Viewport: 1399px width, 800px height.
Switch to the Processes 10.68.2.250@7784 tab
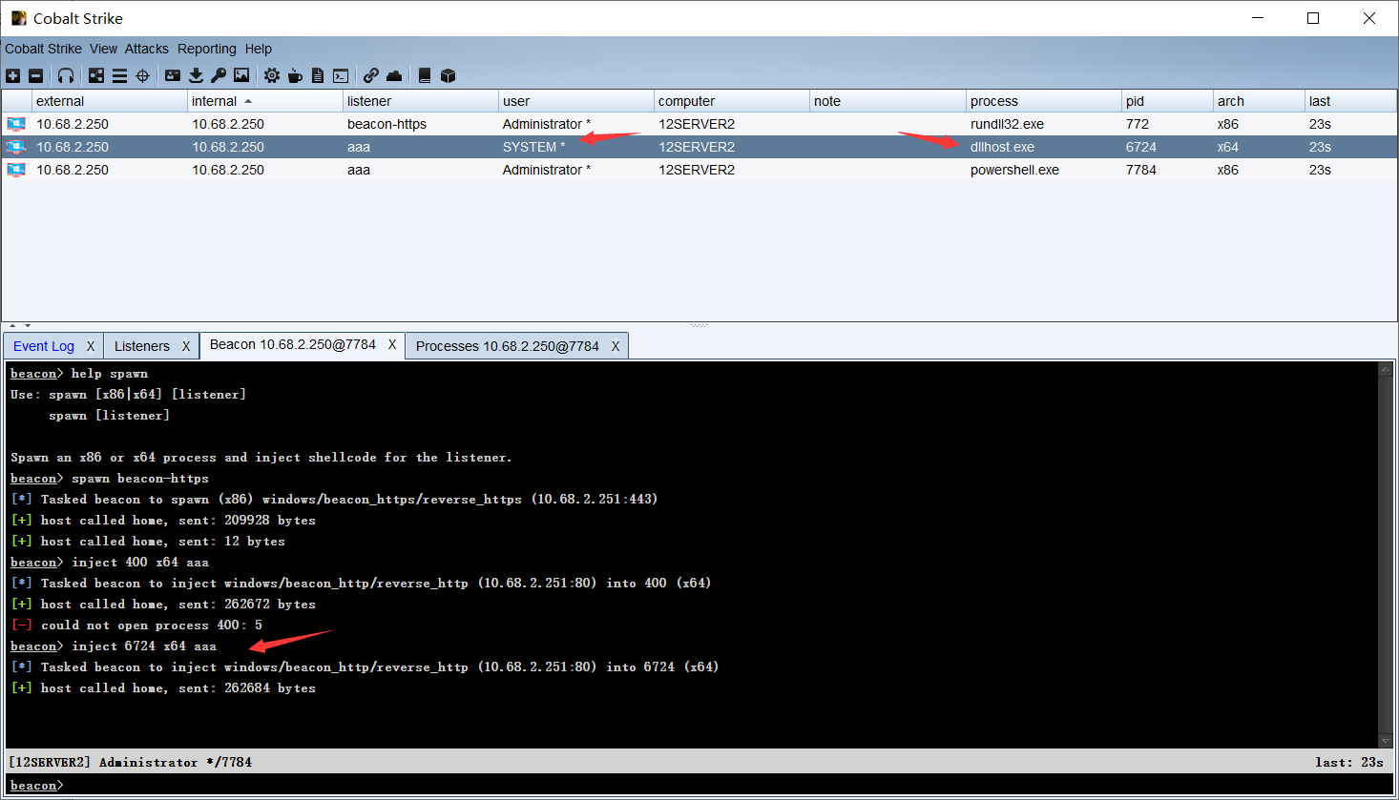click(x=508, y=346)
